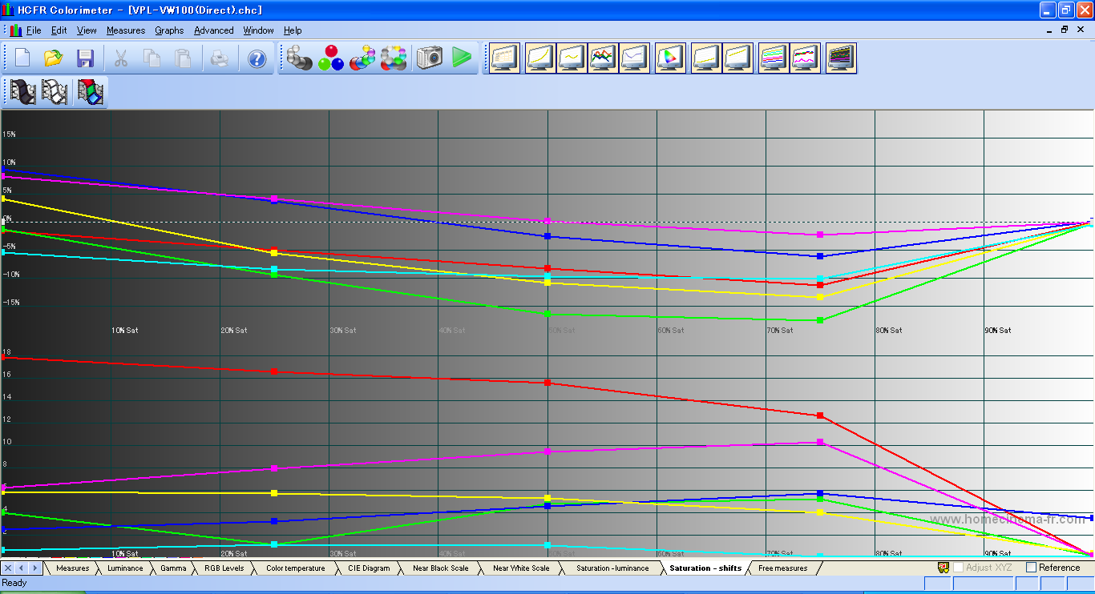Image resolution: width=1095 pixels, height=594 pixels.
Task: Click the grayscale spheres measure icon
Action: [x=299, y=58]
